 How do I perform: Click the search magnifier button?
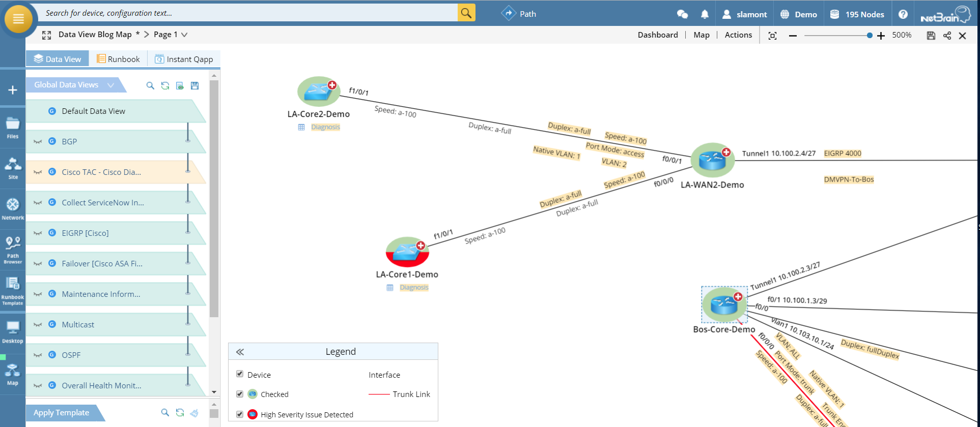(x=466, y=13)
